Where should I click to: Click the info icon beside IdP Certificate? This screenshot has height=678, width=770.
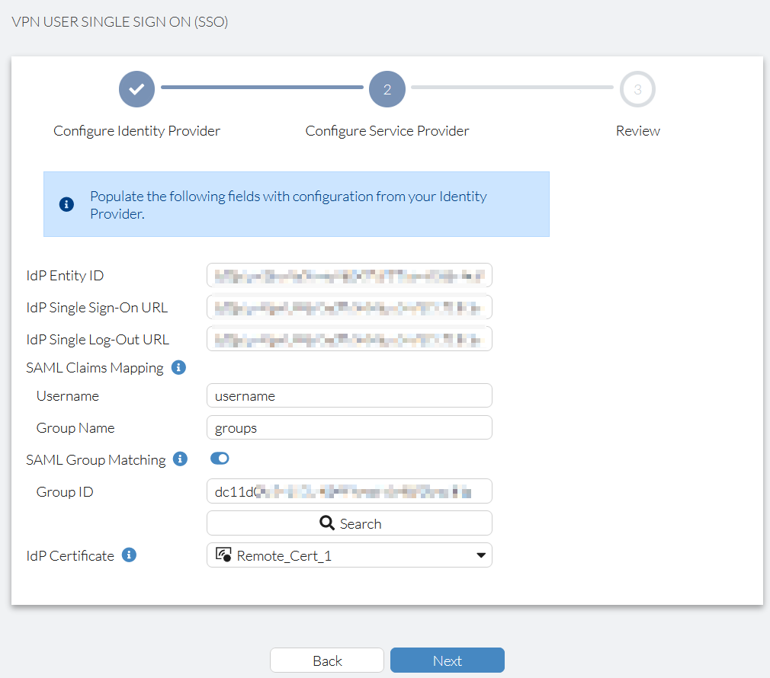[129, 555]
